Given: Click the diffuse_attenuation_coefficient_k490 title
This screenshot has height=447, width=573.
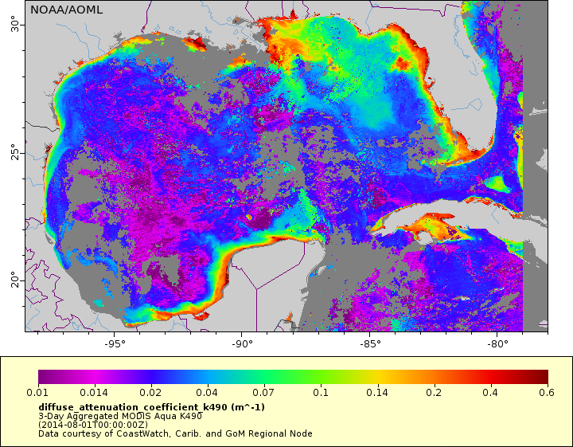Looking at the screenshot, I should (152, 407).
